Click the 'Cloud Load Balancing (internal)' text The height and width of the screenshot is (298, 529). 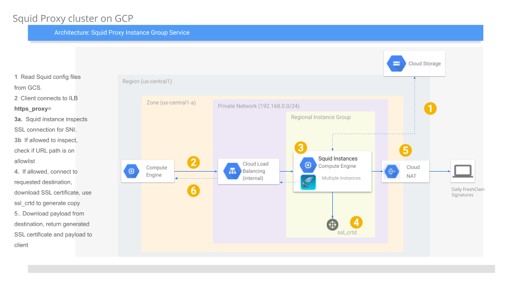tap(255, 171)
